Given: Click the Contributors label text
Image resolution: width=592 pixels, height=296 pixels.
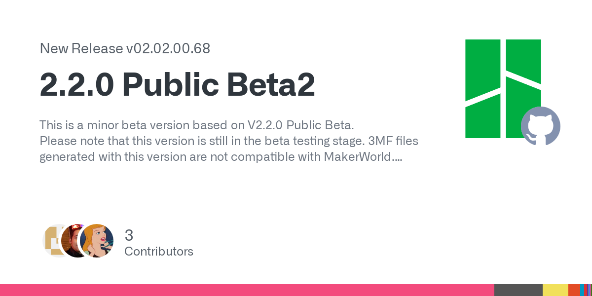Looking at the screenshot, I should (159, 252).
